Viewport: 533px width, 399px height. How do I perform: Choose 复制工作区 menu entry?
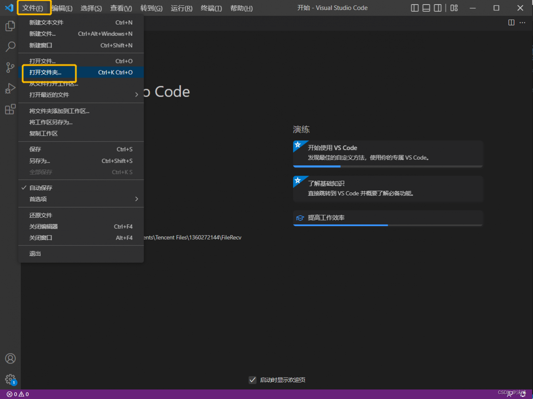(81, 133)
